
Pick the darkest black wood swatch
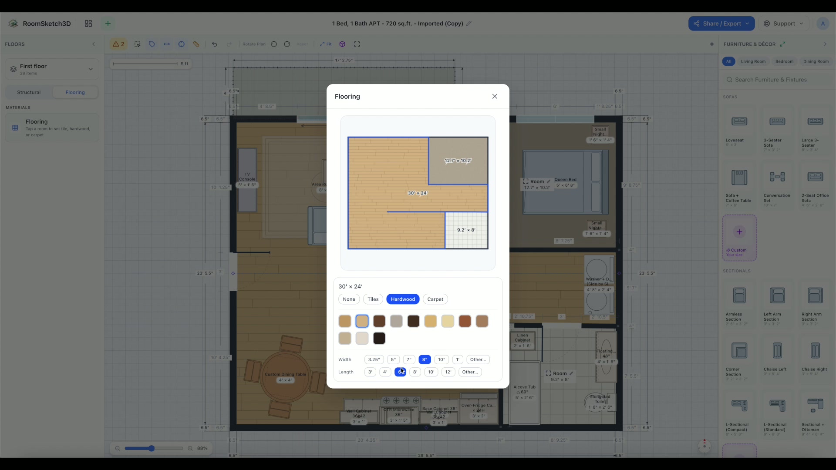click(x=379, y=338)
